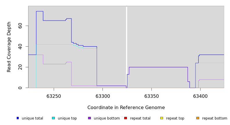Select the "unique bottom" legend label
230x125 pixels.
[x=107, y=118]
